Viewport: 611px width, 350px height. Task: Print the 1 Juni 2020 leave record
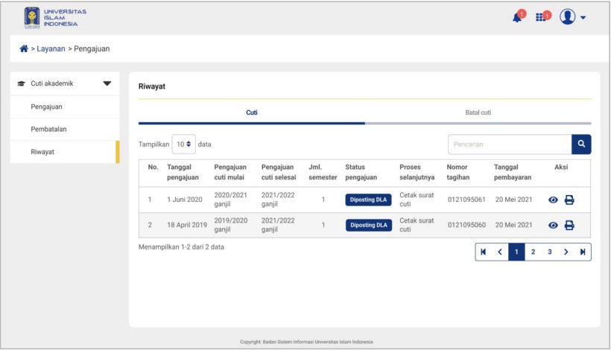coord(569,200)
